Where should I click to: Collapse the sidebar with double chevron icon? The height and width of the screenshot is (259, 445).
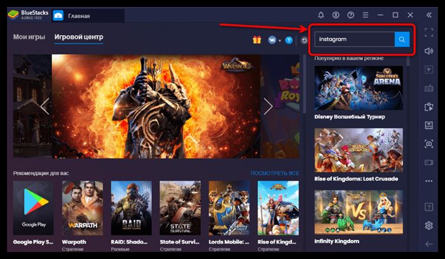tap(429, 15)
